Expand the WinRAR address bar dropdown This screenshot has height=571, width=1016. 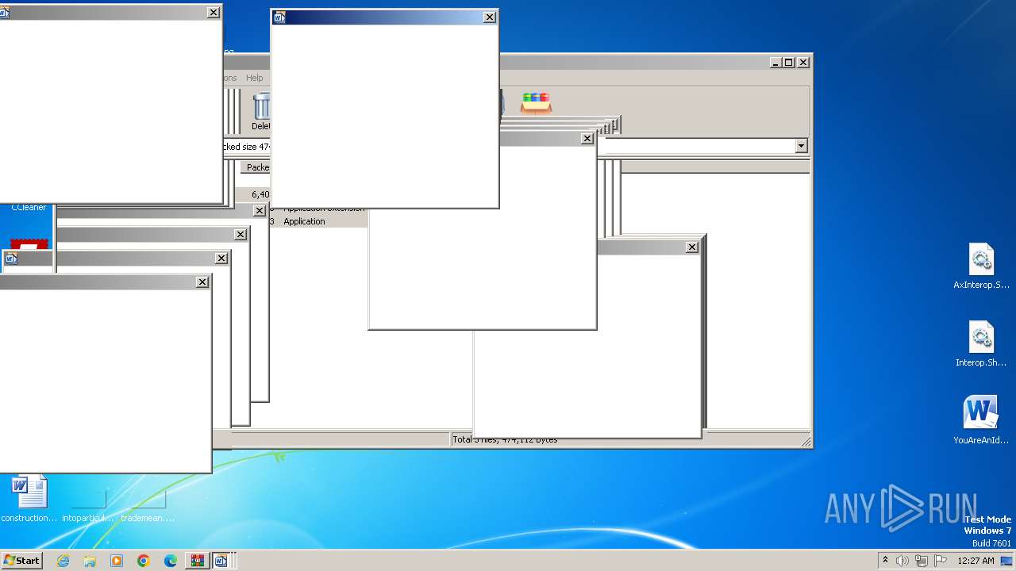[801, 146]
